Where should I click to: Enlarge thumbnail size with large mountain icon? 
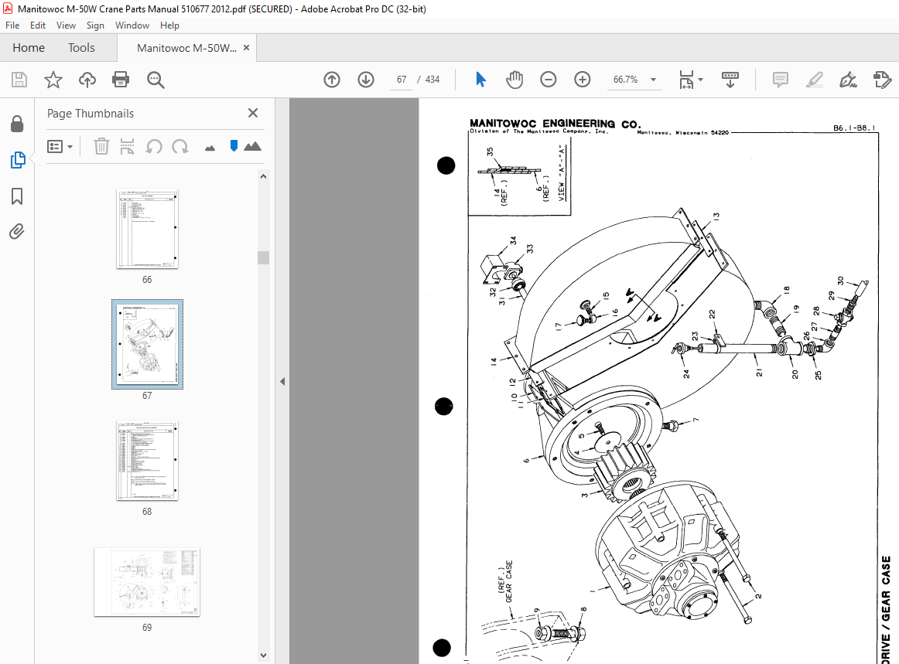tap(252, 146)
